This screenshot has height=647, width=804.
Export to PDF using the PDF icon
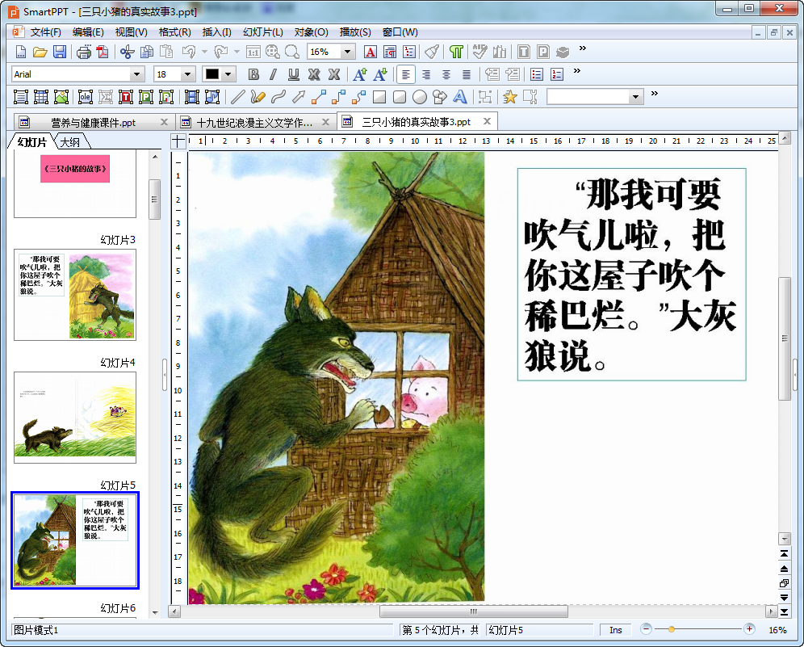(x=103, y=52)
